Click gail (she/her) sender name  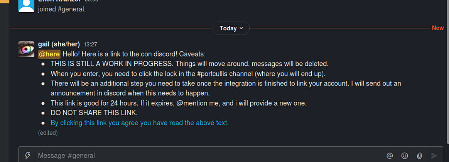coord(59,44)
